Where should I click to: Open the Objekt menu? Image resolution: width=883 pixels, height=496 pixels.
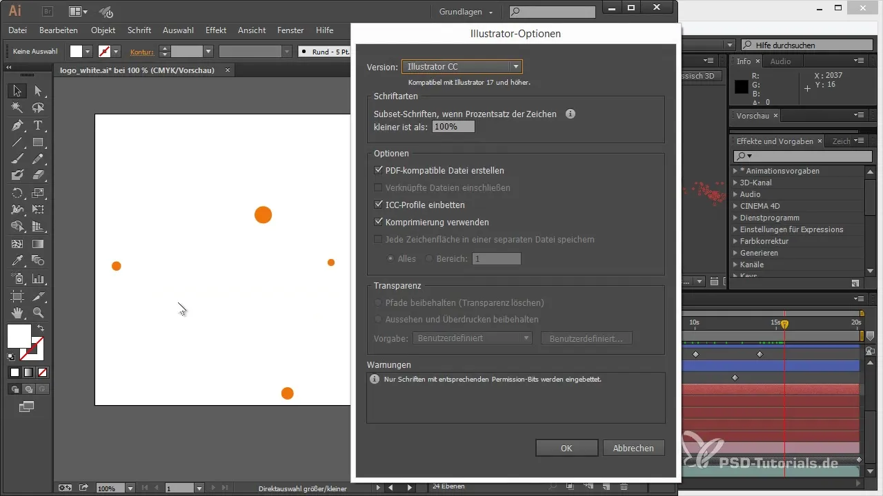pos(103,30)
